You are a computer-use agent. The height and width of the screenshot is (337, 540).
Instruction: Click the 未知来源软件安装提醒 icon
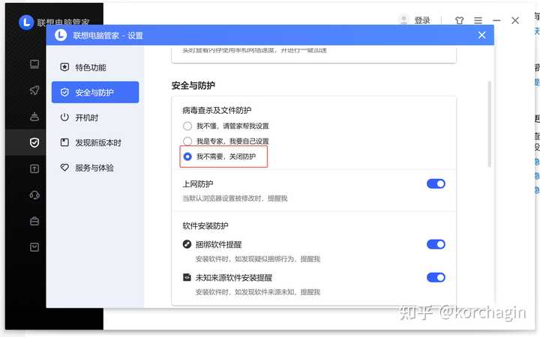pos(187,277)
